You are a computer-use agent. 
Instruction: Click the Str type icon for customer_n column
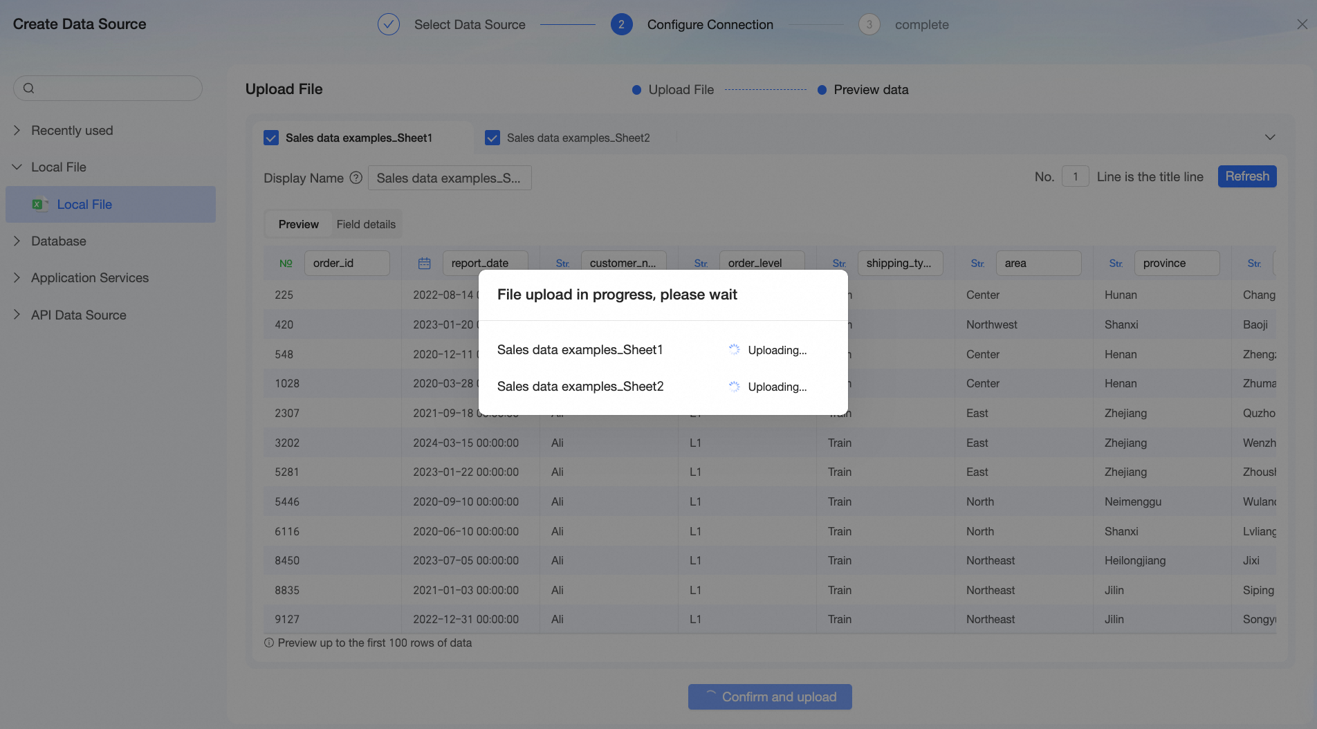(x=563, y=263)
